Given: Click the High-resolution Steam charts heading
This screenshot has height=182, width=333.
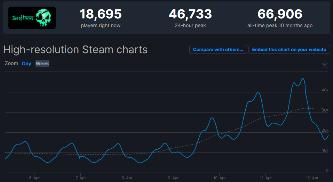Looking at the screenshot, I should click(x=76, y=49).
